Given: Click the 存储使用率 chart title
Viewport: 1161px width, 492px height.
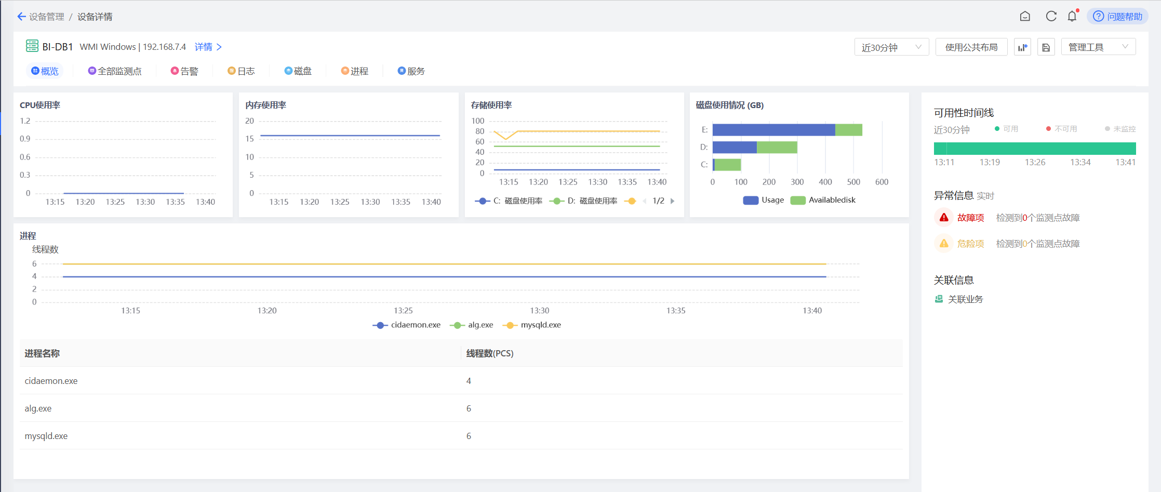Looking at the screenshot, I should click(491, 105).
